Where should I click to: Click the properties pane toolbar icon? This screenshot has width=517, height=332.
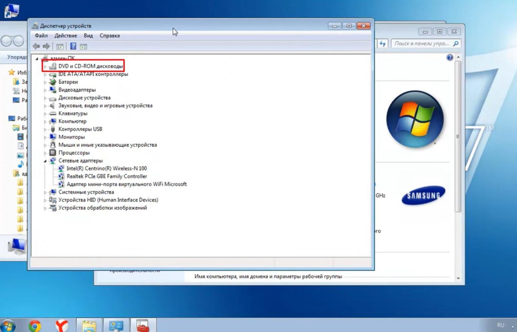83,46
